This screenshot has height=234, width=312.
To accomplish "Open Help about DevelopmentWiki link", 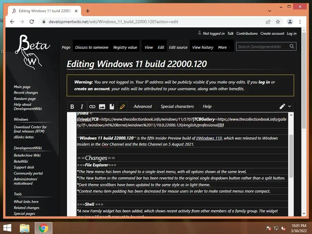I will click(28, 106).
